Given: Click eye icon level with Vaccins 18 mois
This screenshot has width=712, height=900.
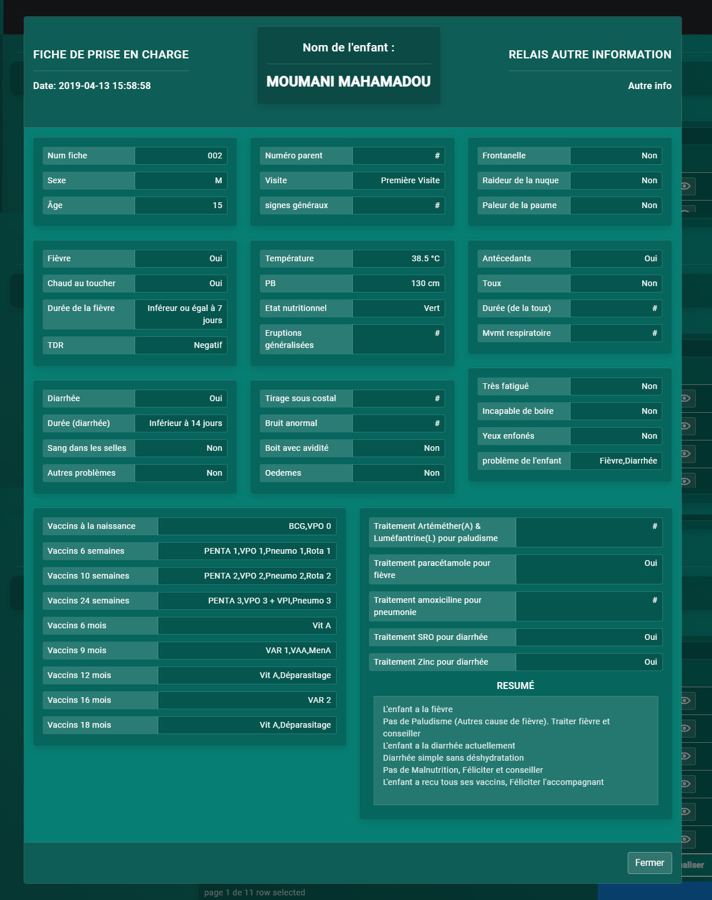Looking at the screenshot, I should (x=686, y=728).
